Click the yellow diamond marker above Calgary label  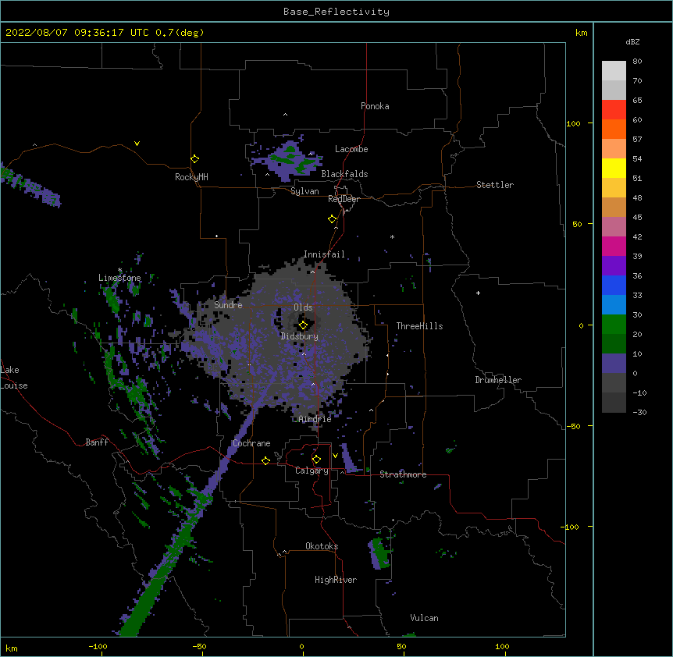(316, 460)
